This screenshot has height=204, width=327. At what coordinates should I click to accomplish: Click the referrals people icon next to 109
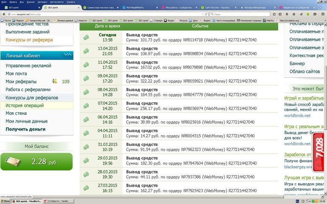click(54, 81)
